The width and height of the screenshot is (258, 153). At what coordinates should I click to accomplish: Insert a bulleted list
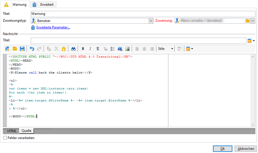(x=113, y=49)
